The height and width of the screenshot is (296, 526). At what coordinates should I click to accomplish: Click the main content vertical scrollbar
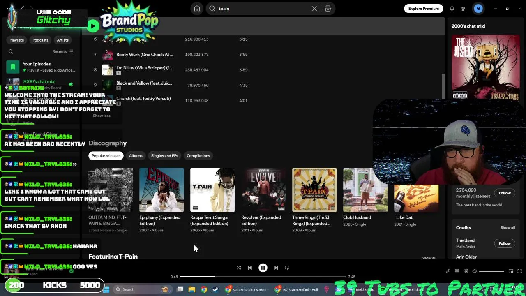pyautogui.click(x=443, y=86)
